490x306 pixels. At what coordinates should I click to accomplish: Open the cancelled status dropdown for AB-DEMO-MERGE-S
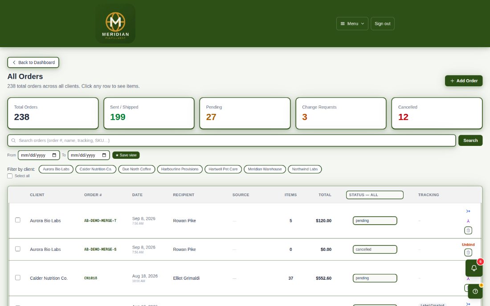[375, 249]
